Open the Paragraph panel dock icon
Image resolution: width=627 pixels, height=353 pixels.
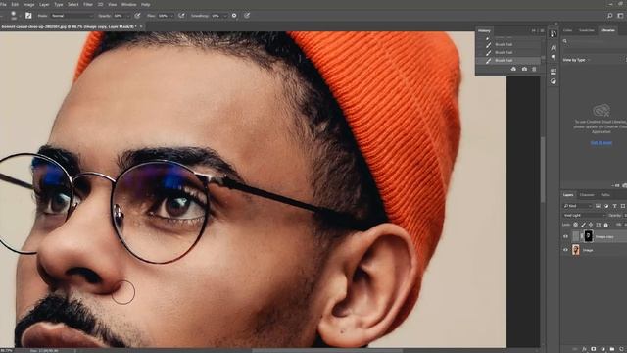point(553,57)
